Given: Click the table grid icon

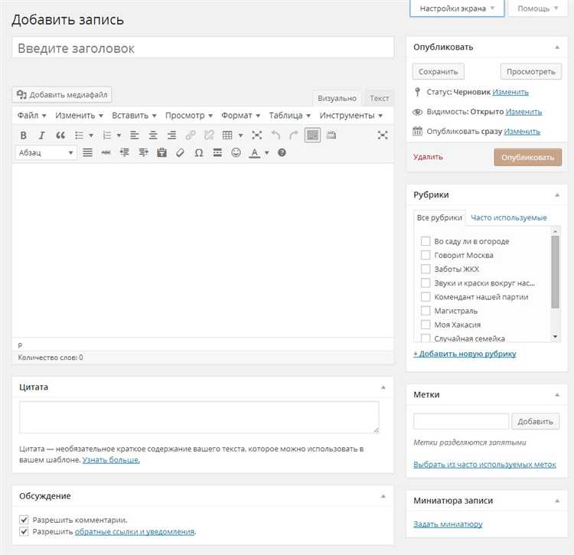Looking at the screenshot, I should point(227,135).
